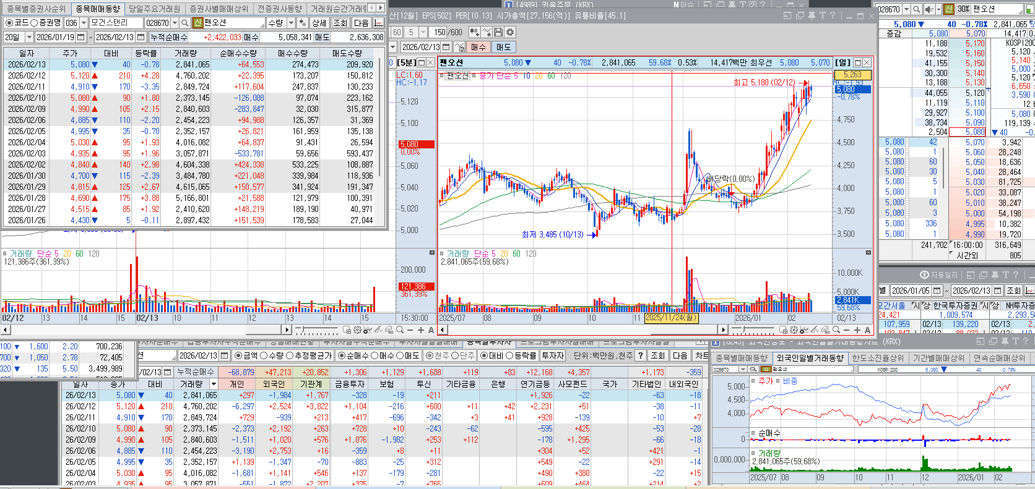1035x489 pixels.
Task: Open the 20일 period dropdown
Action: coord(29,37)
